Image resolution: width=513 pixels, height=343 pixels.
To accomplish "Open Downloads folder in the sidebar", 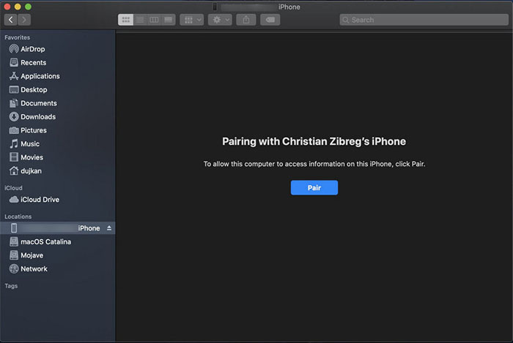I will click(58, 116).
